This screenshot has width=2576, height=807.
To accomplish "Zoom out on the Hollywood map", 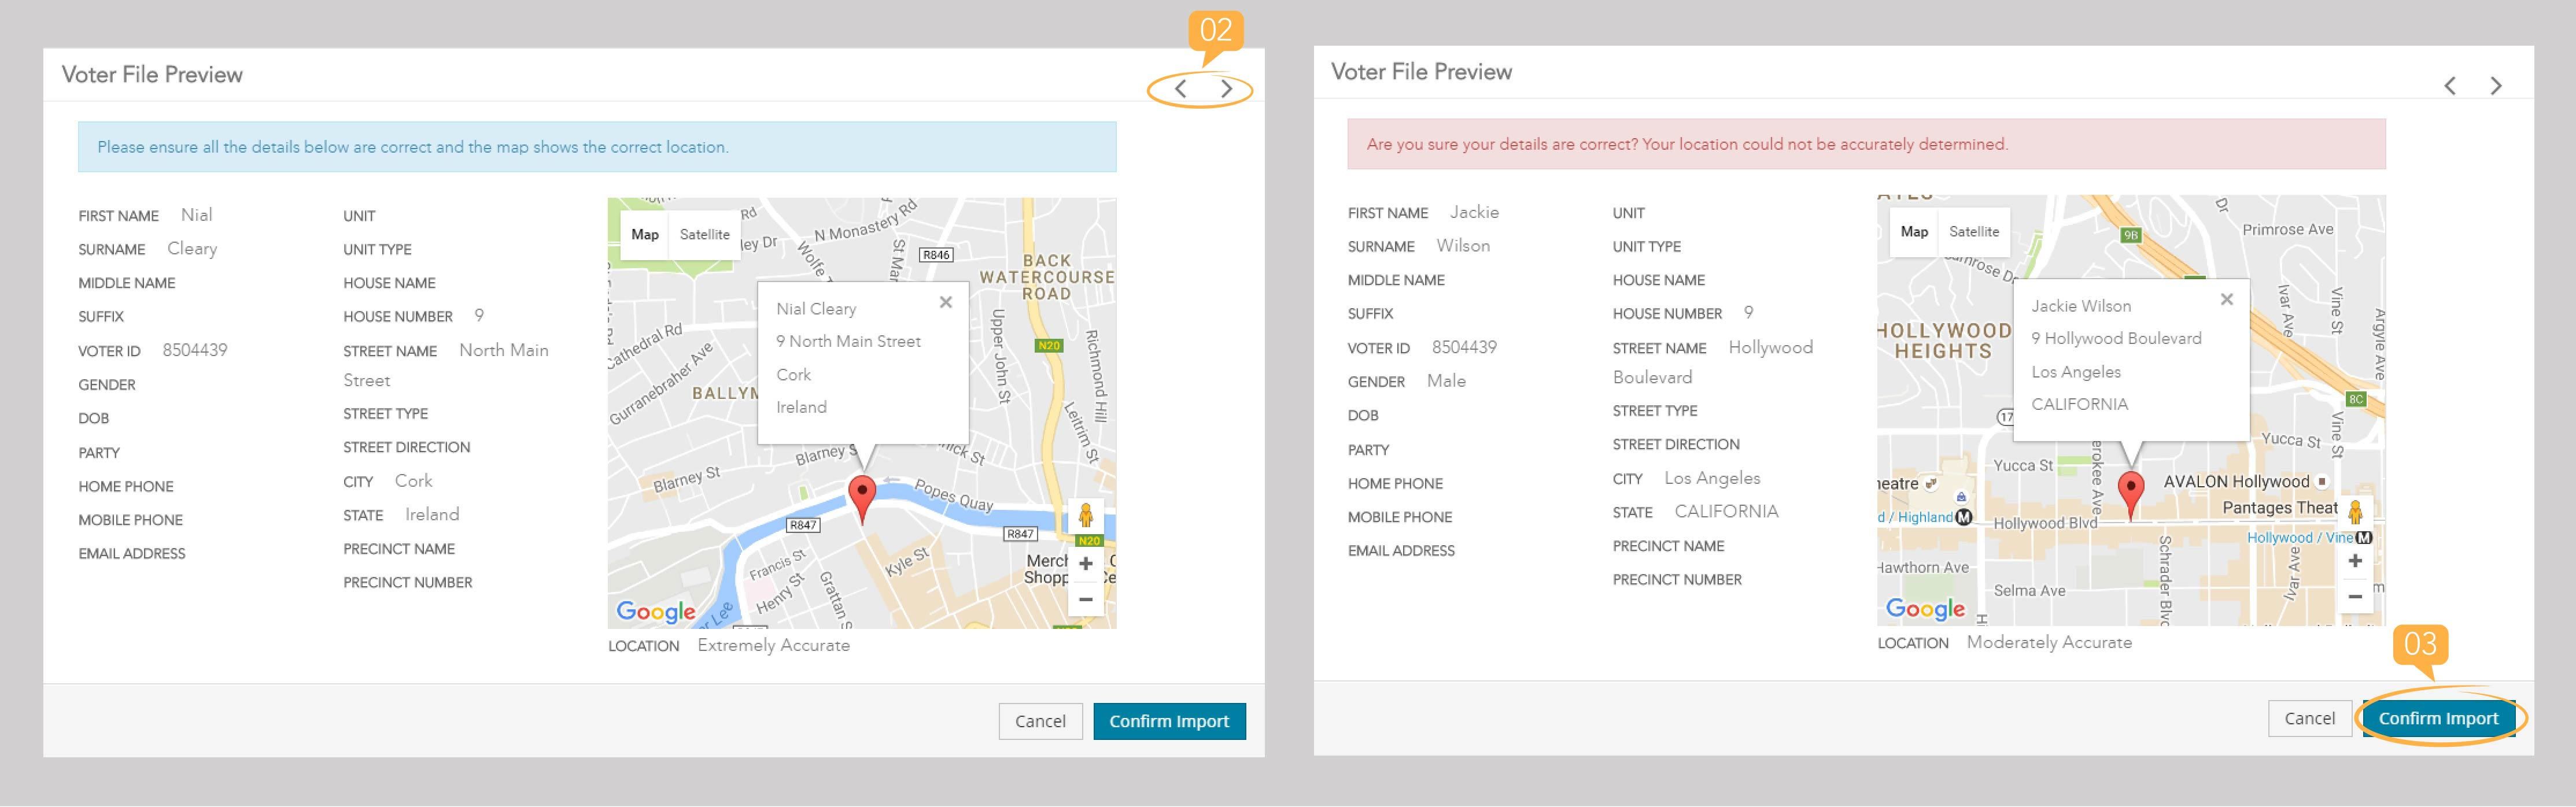I will pyautogui.click(x=2355, y=596).
